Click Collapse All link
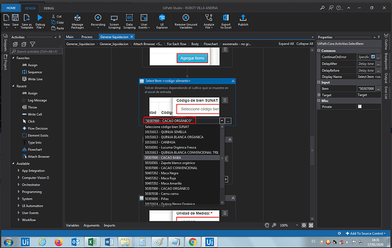The width and height of the screenshot is (392, 248). point(305,44)
